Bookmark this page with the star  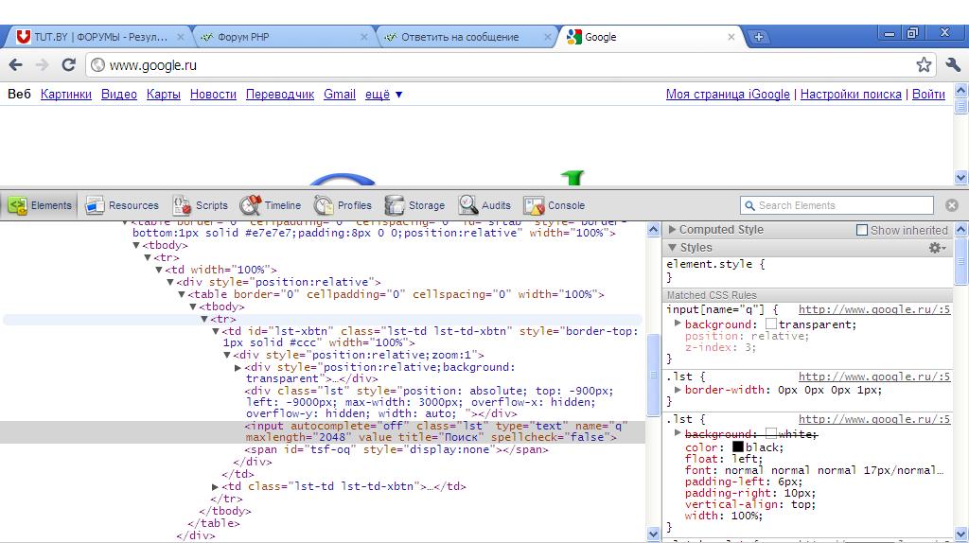pos(924,65)
